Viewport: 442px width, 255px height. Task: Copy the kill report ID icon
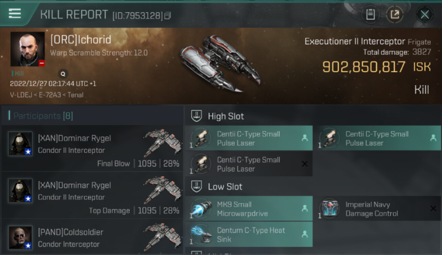[x=167, y=15]
